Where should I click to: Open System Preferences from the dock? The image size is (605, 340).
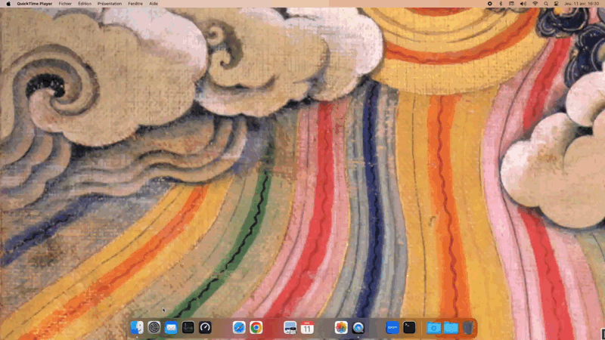coord(154,327)
